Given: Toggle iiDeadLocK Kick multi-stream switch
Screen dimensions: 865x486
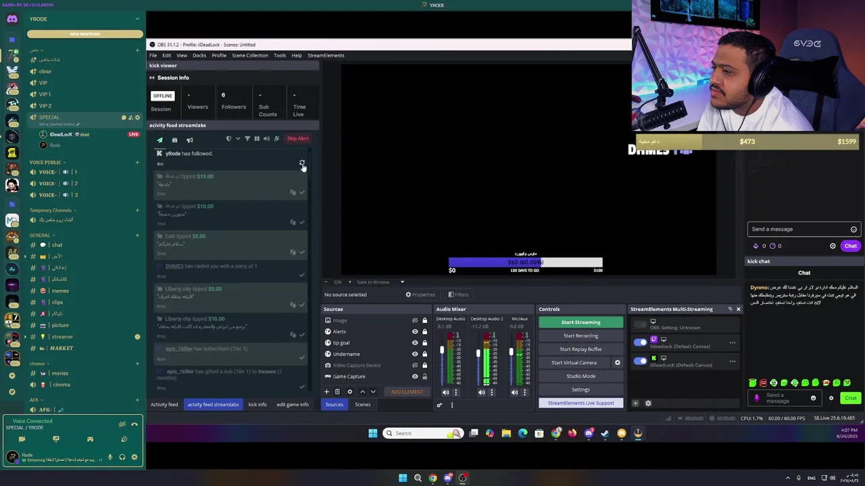Looking at the screenshot, I should tap(639, 361).
